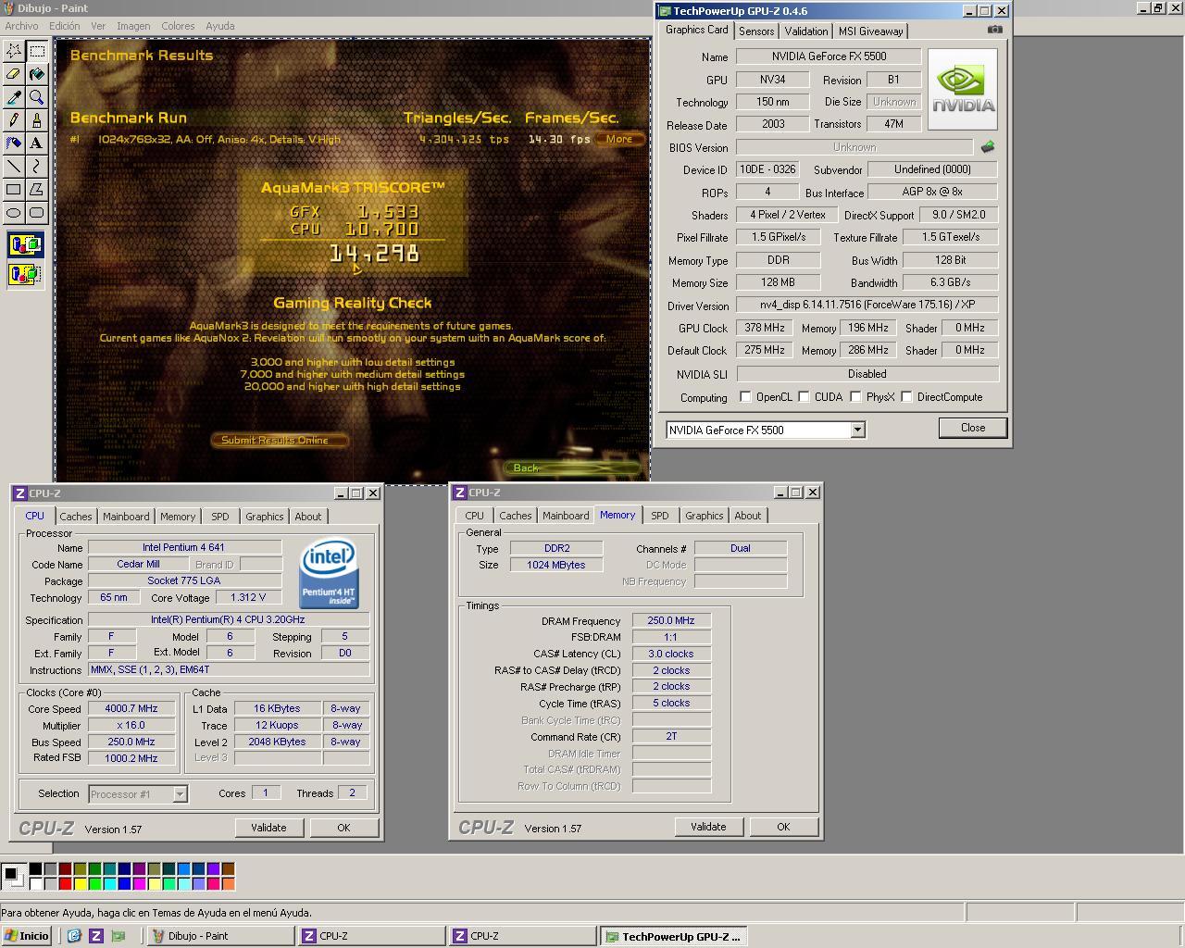Select the Brush tool
This screenshot has height=948, width=1185.
point(37,120)
